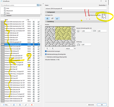Open the Nur-Bildschirm-Muster dot pattern swatch
Viewport: 114px width, 107px height.
[104, 16]
